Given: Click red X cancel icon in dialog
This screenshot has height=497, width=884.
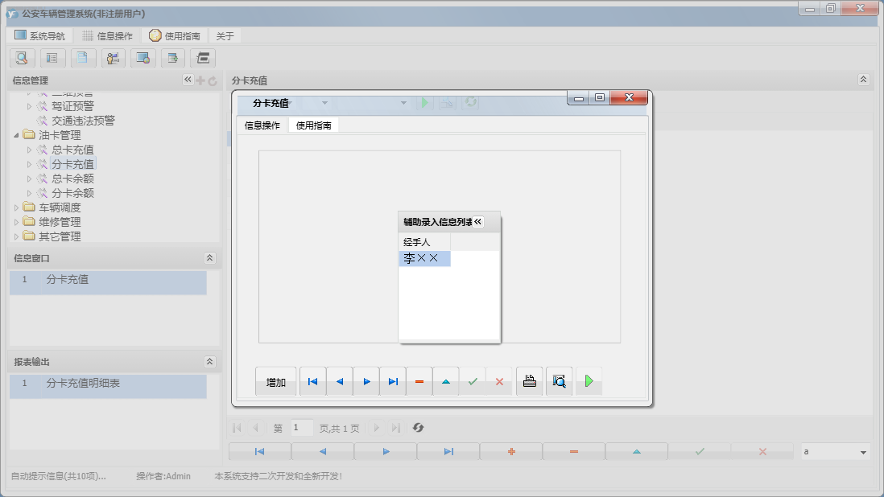Looking at the screenshot, I should click(x=499, y=382).
